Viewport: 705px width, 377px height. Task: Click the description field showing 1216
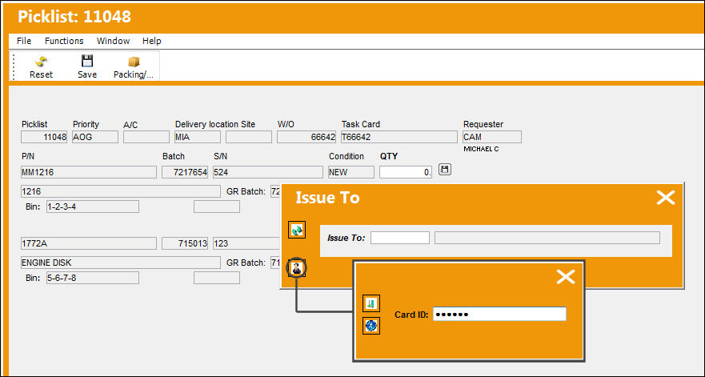(x=121, y=191)
